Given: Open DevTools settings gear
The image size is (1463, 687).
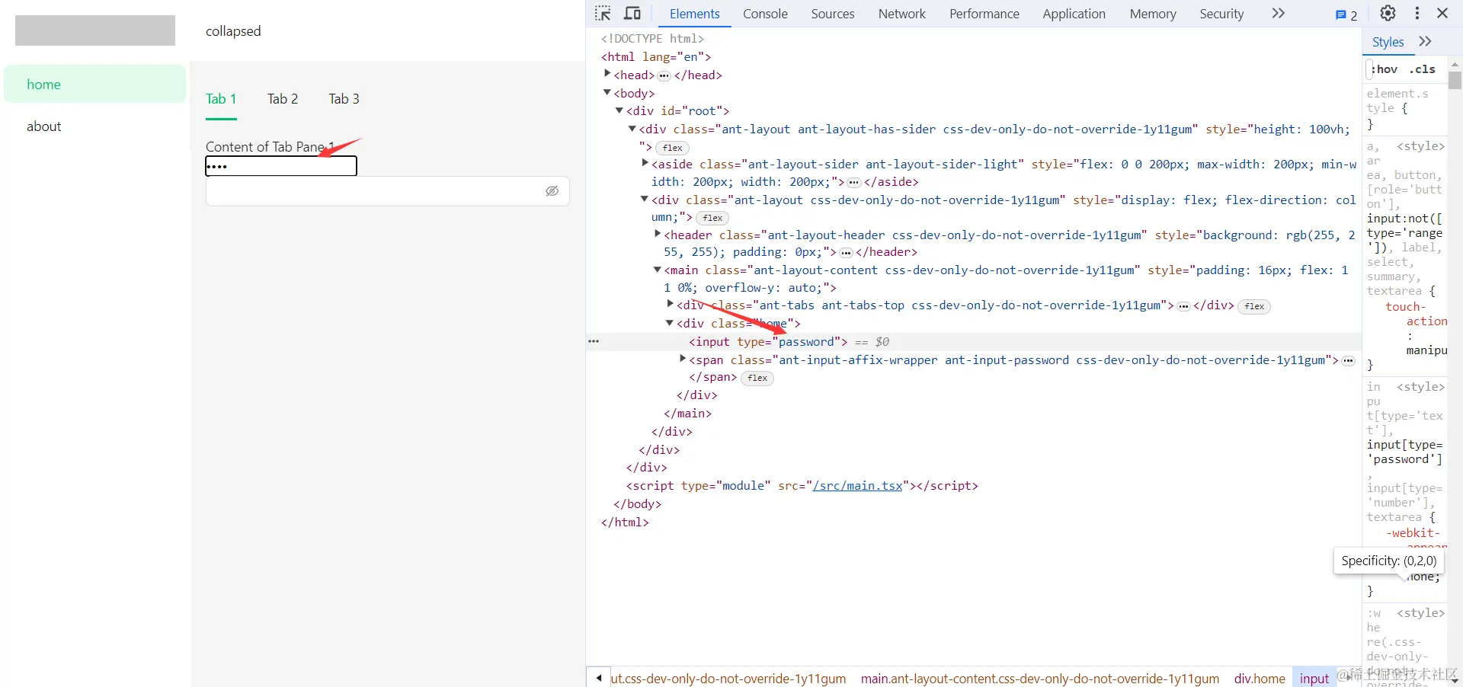Looking at the screenshot, I should 1388,14.
